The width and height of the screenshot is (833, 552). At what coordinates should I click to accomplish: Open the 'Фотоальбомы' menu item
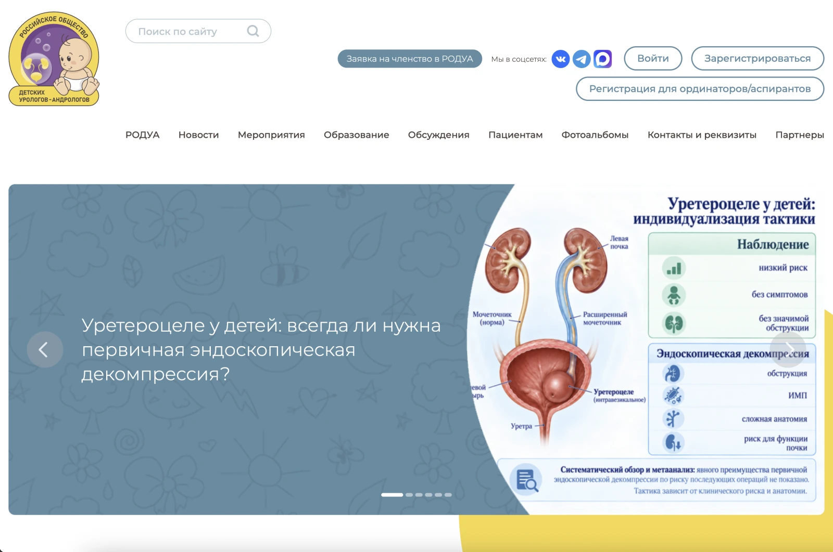click(x=595, y=135)
